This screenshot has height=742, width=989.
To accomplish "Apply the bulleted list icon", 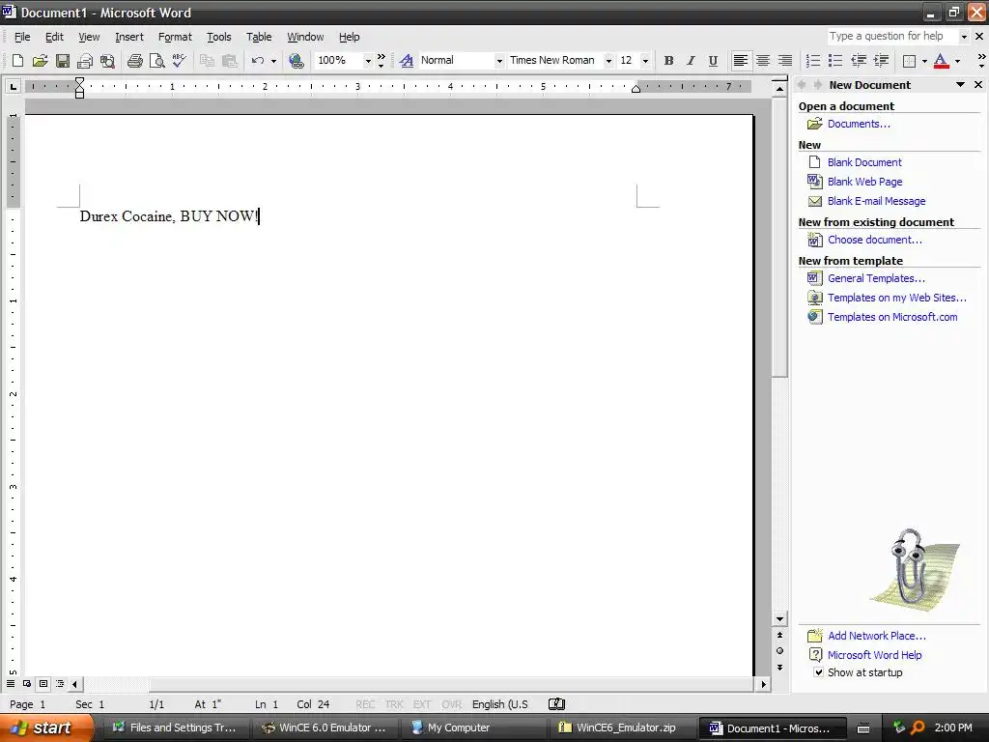I will click(x=835, y=61).
